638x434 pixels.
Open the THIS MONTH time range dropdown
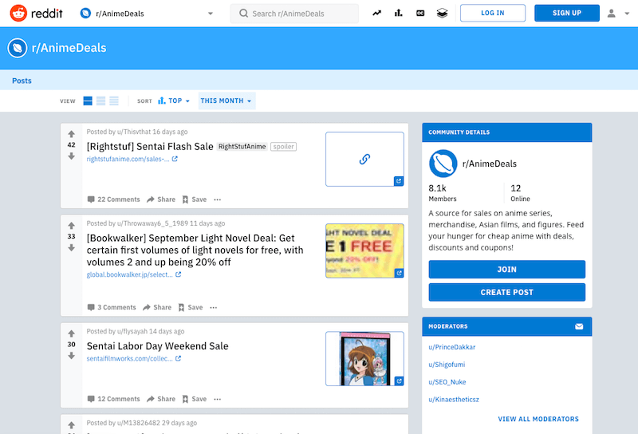226,101
